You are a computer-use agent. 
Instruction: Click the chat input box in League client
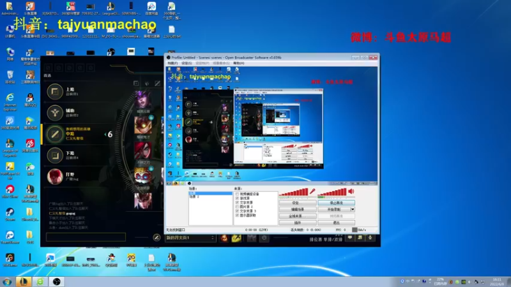pyautogui.click(x=86, y=237)
